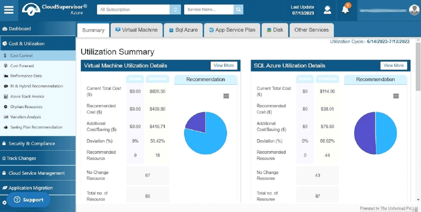Click the CloudSupervisor Azure logo
Image resolution: width=421 pixels, height=212 pixels.
pyautogui.click(x=54, y=10)
